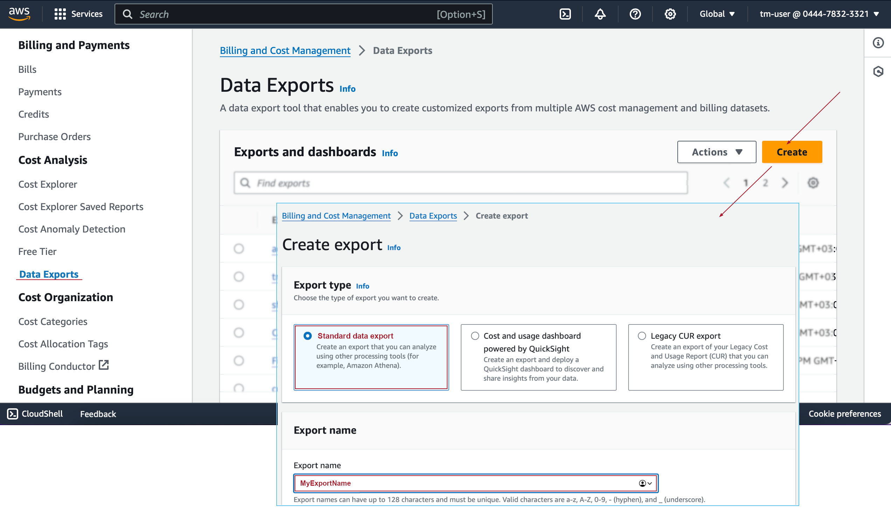Open CloudShell icon in top navigation bar
Viewport: 891px width, 520px height.
click(x=565, y=14)
